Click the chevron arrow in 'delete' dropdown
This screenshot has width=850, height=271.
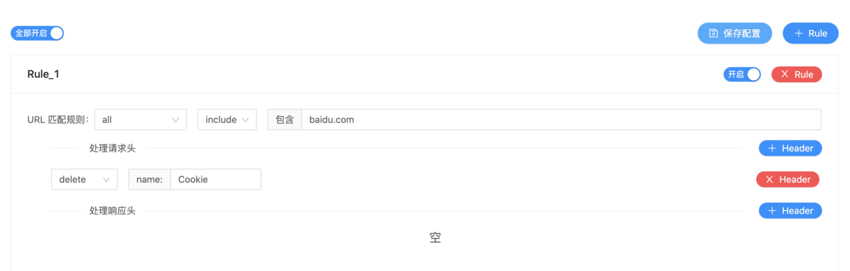click(x=106, y=180)
